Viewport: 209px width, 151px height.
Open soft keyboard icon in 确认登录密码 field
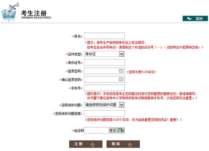coord(121,79)
